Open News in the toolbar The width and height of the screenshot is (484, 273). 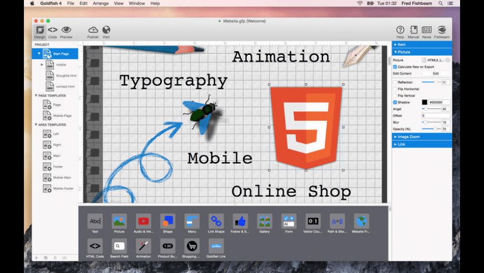[x=427, y=32]
